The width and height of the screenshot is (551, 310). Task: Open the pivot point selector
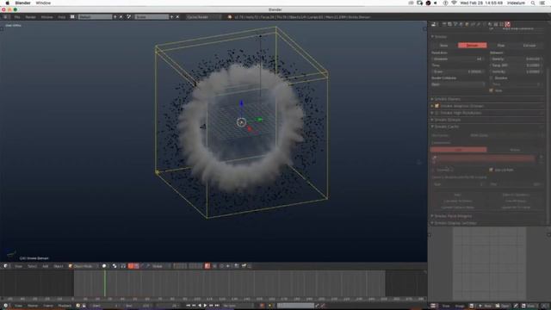115,266
